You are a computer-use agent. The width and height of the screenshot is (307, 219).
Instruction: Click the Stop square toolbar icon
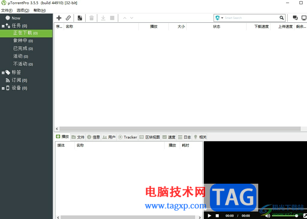pyautogui.click(x=112, y=18)
